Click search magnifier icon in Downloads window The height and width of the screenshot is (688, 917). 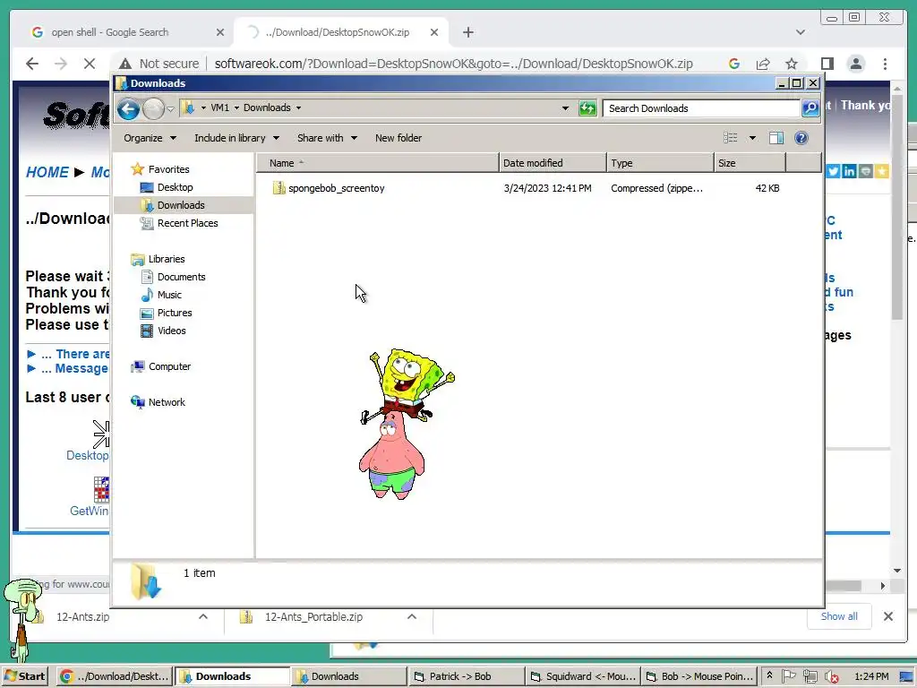click(810, 108)
